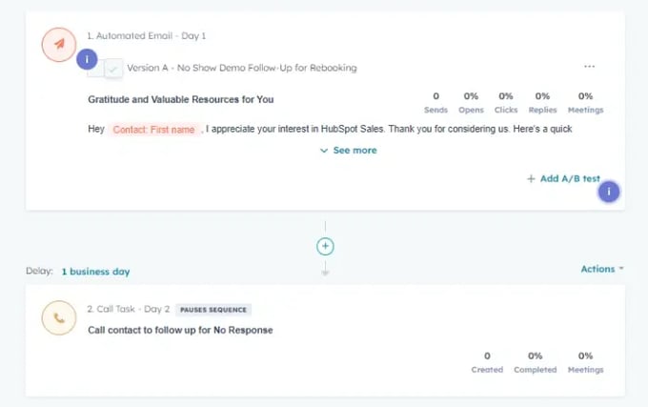Click the Add A/B test link
This screenshot has width=648, height=407.
click(x=564, y=178)
